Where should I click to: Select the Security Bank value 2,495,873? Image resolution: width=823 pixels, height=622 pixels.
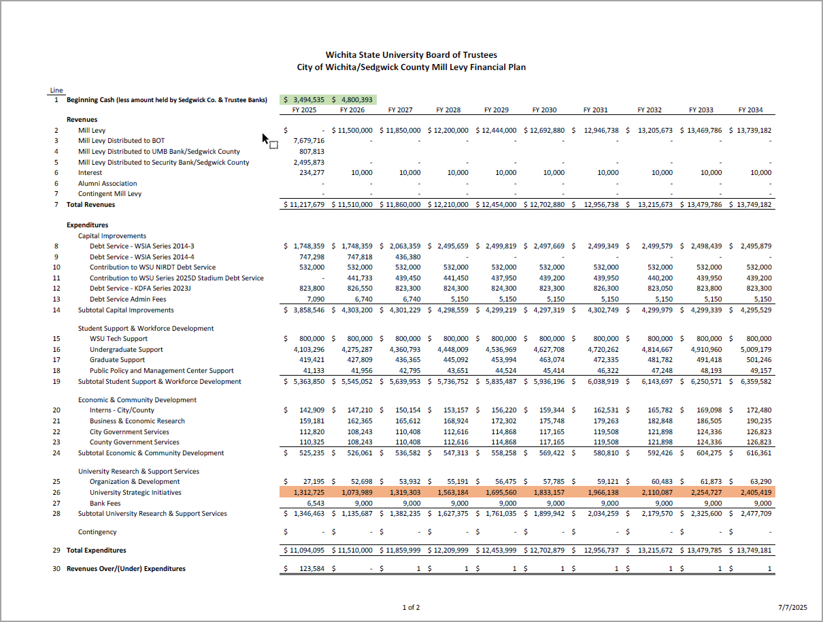pos(309,163)
